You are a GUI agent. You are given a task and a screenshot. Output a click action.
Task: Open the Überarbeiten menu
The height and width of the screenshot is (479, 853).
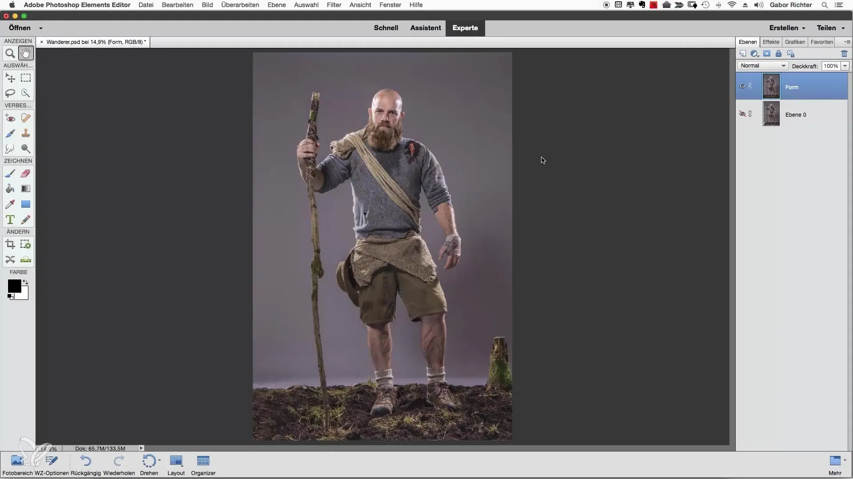click(240, 5)
